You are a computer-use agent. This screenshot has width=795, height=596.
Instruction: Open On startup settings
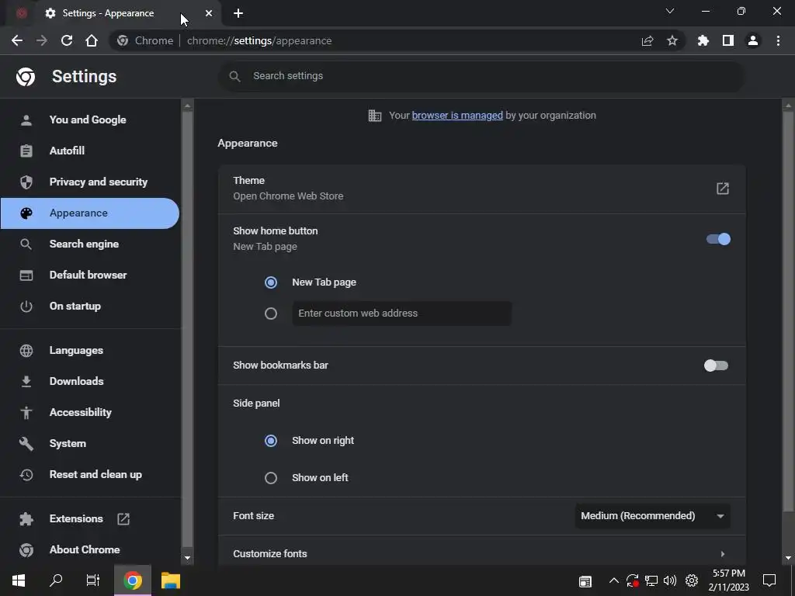[x=89, y=306]
